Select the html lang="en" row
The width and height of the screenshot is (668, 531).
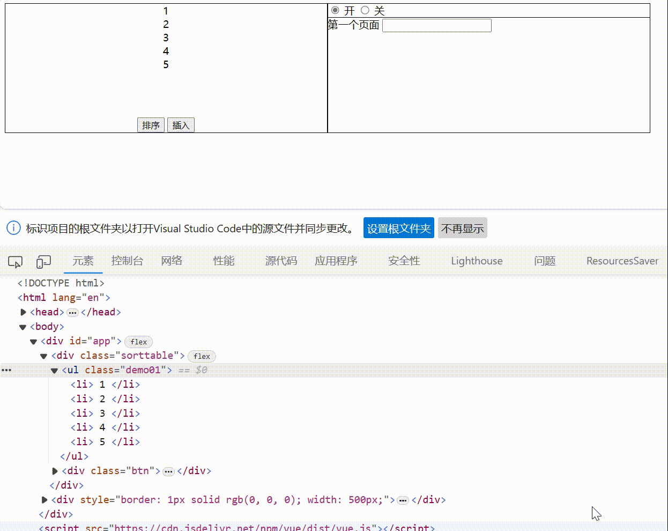click(64, 298)
